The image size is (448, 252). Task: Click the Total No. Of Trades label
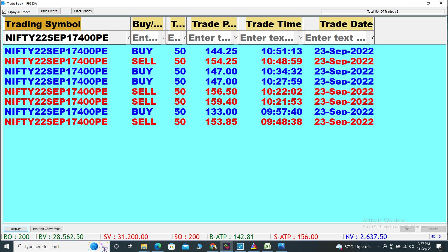tap(383, 11)
